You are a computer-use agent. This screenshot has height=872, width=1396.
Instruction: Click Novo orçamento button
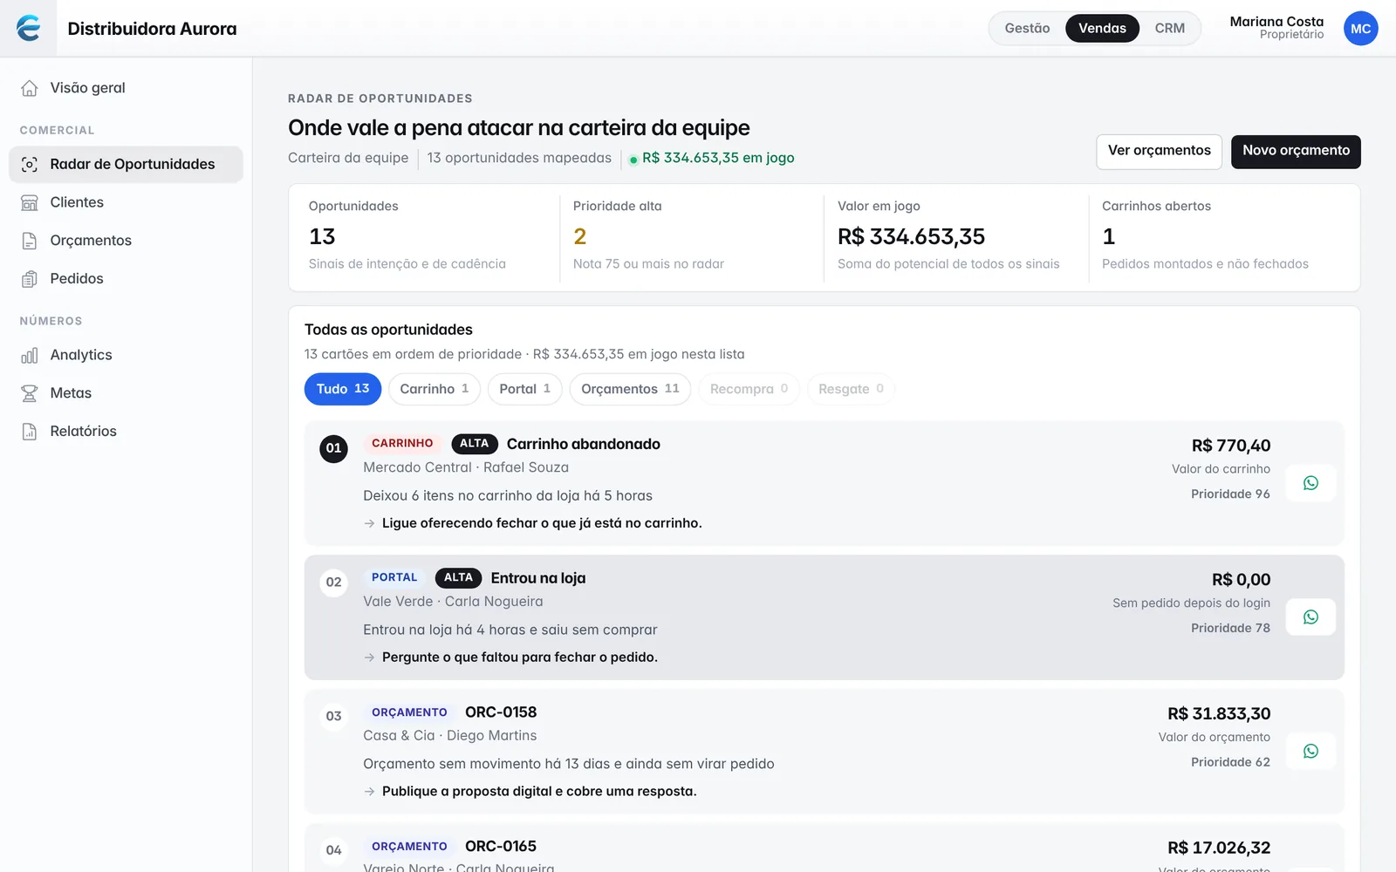point(1296,151)
